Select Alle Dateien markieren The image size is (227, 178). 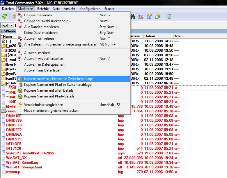(73, 27)
